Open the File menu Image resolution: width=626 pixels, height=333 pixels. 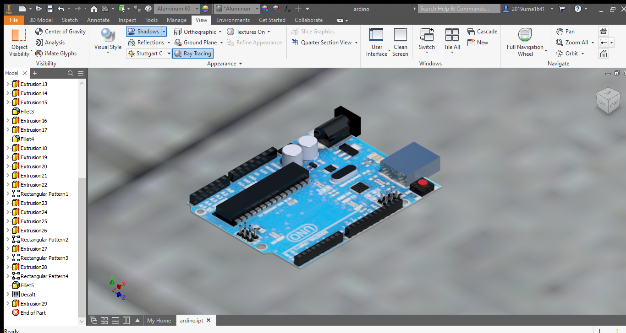coord(14,20)
